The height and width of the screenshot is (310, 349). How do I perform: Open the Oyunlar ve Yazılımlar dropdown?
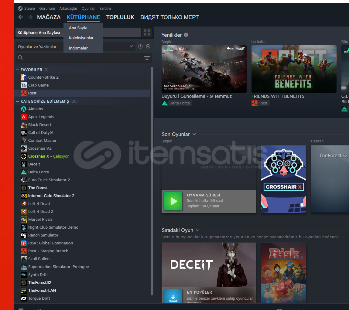pyautogui.click(x=75, y=46)
